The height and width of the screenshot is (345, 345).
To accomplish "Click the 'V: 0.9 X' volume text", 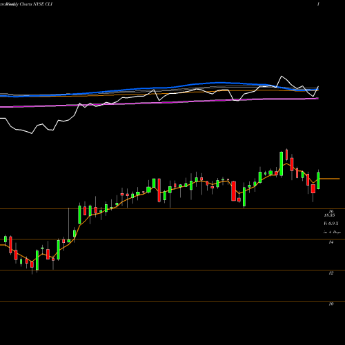I will coord(331,224).
